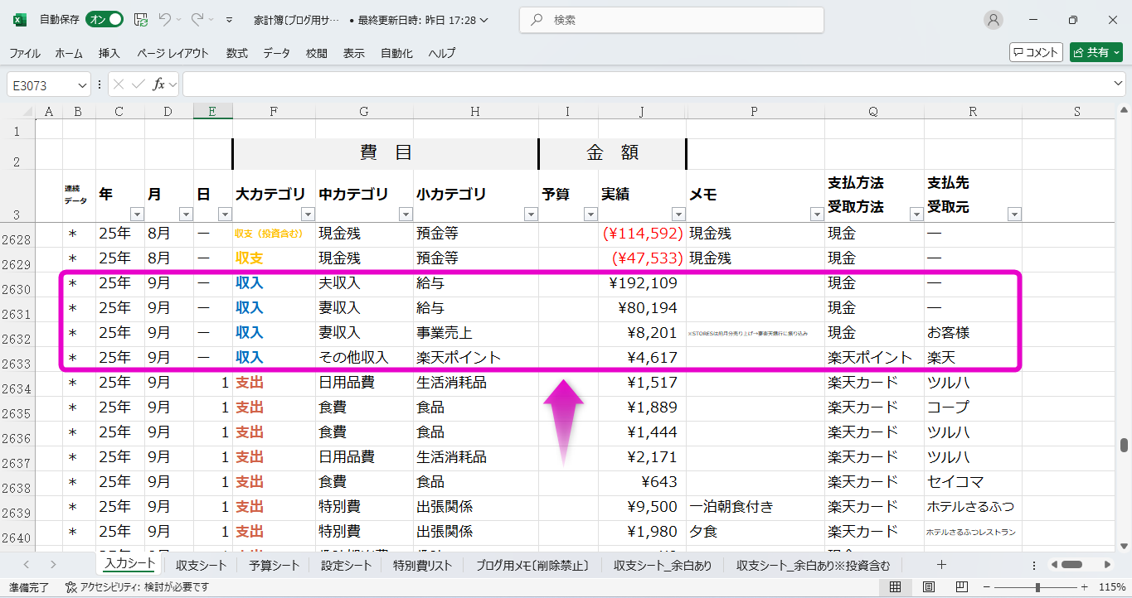This screenshot has height=598, width=1132.
Task: Select normal view icon in status bar
Action: tap(896, 587)
